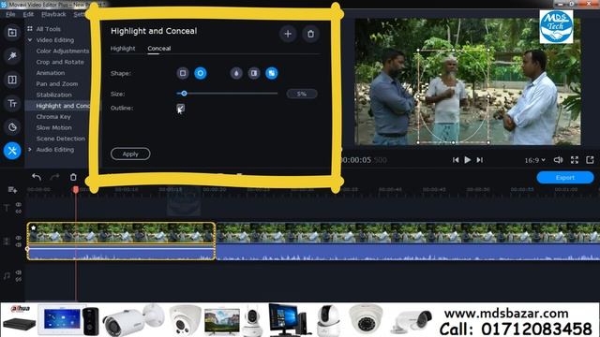Click the Add Track icon
The image size is (600, 337).
coord(12,189)
